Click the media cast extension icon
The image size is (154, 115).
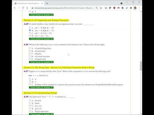tap(127, 8)
